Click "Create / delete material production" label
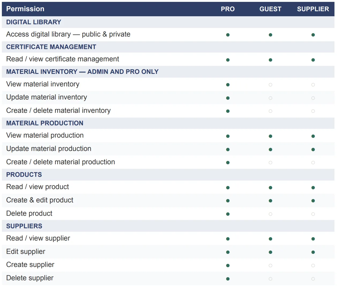Viewport: 339px width, 288px height. (60, 162)
